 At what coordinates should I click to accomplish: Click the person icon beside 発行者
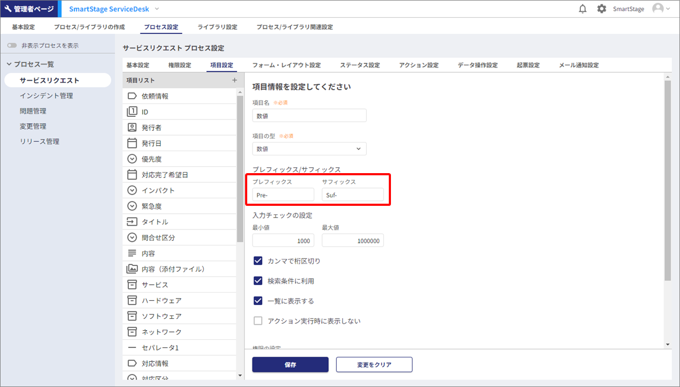pos(132,128)
